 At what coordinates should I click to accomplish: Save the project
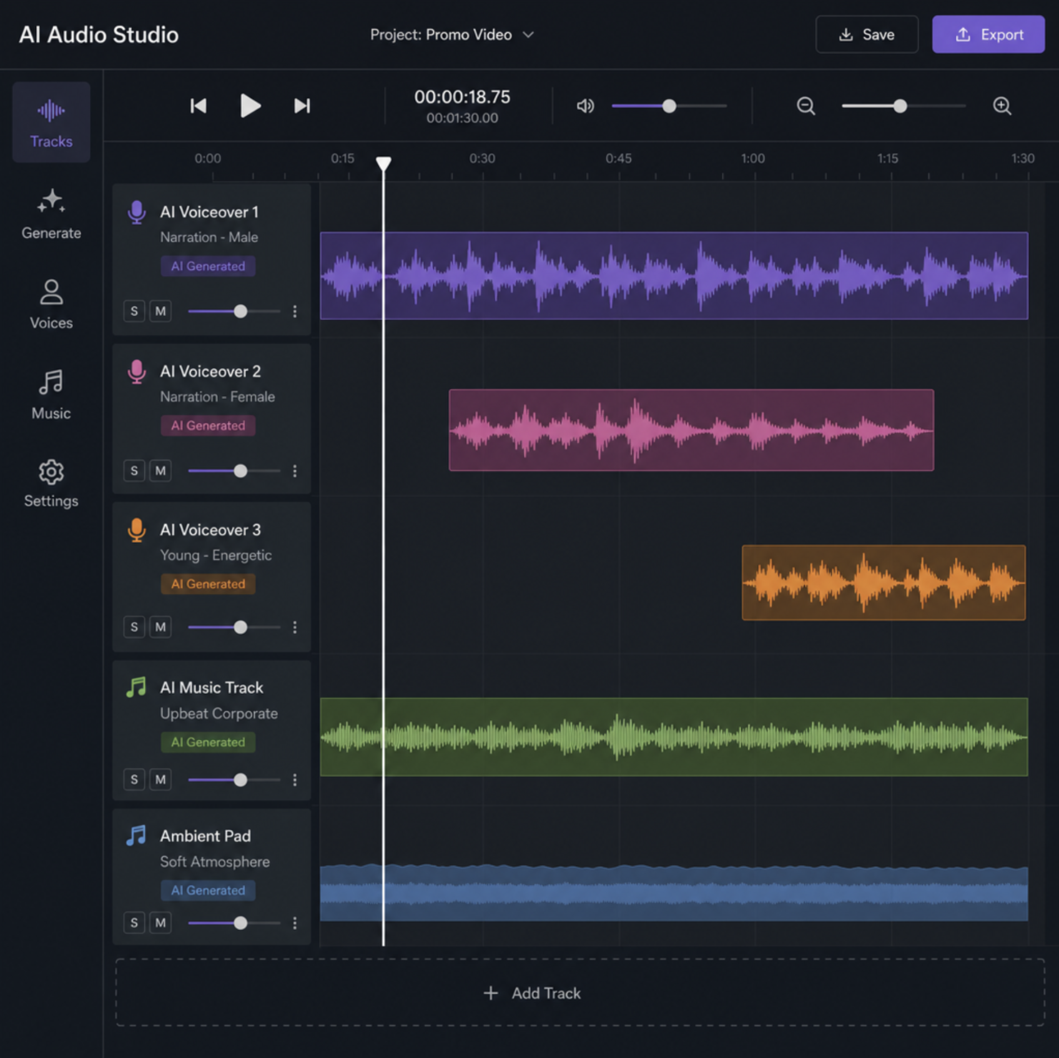tap(867, 34)
